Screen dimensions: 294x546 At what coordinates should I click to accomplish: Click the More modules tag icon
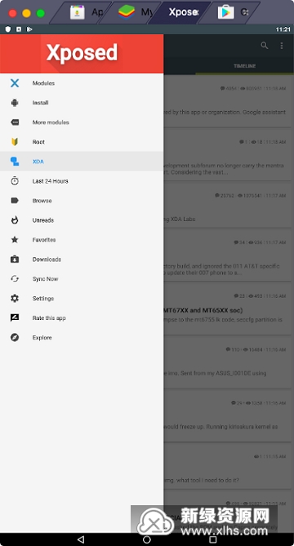(x=15, y=122)
